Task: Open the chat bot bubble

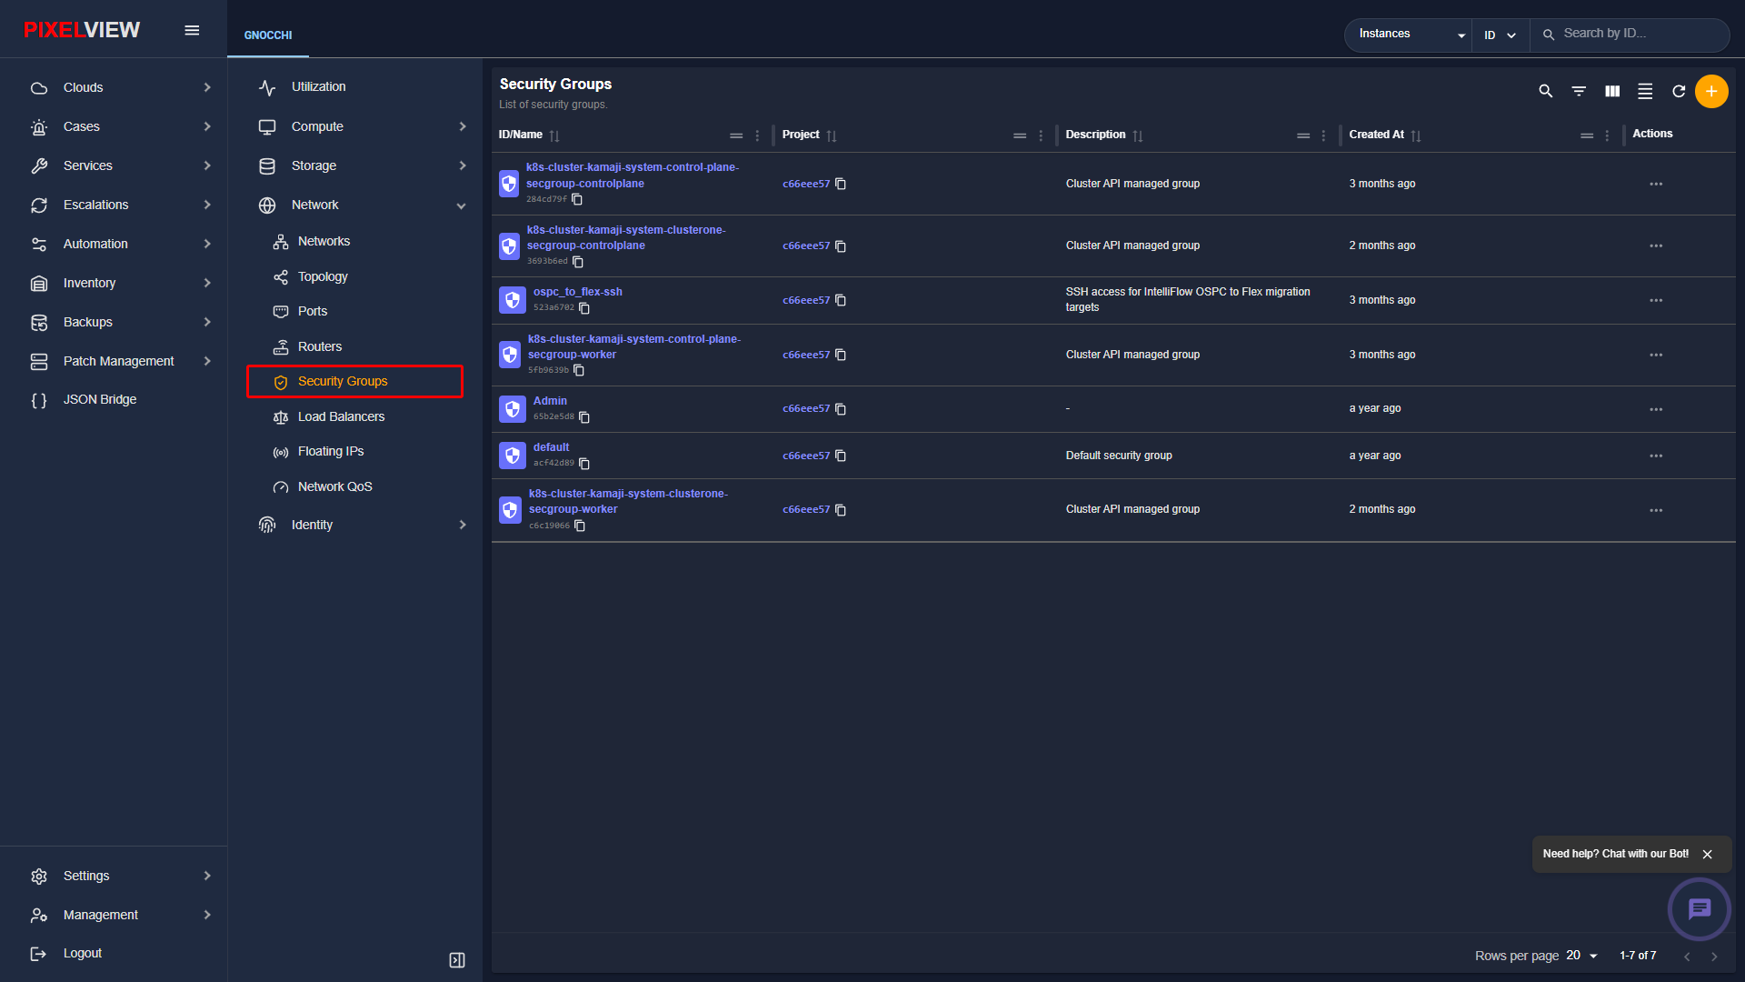Action: [1700, 908]
